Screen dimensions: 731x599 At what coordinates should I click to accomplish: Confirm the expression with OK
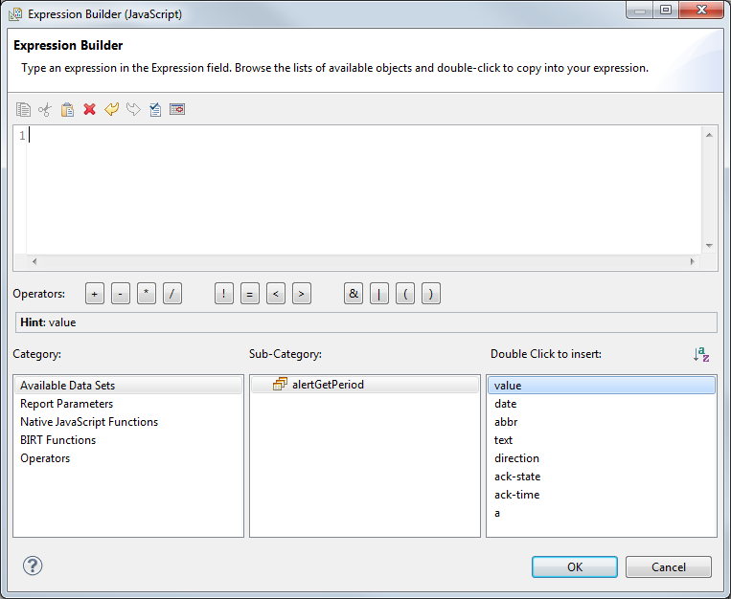pos(574,566)
